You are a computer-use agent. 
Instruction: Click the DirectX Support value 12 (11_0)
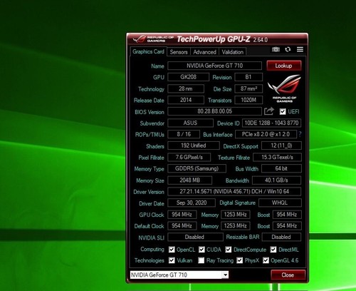pos(281,145)
